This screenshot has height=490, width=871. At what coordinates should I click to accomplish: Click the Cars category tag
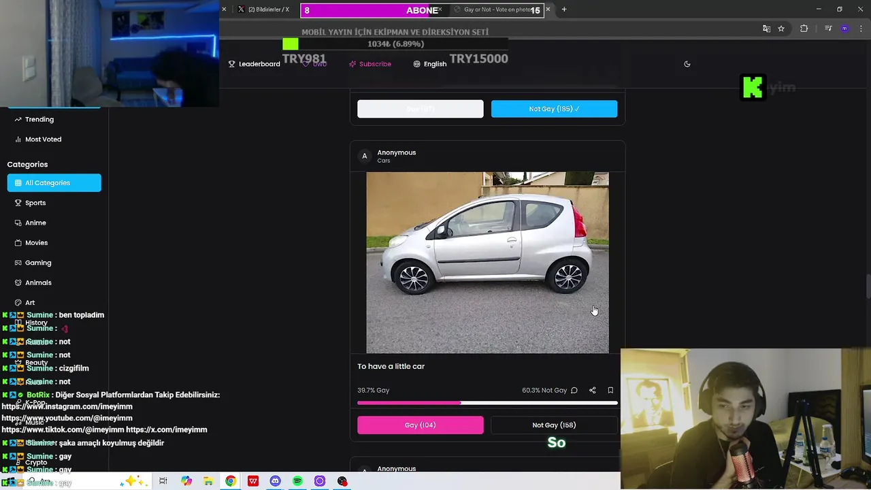384,161
